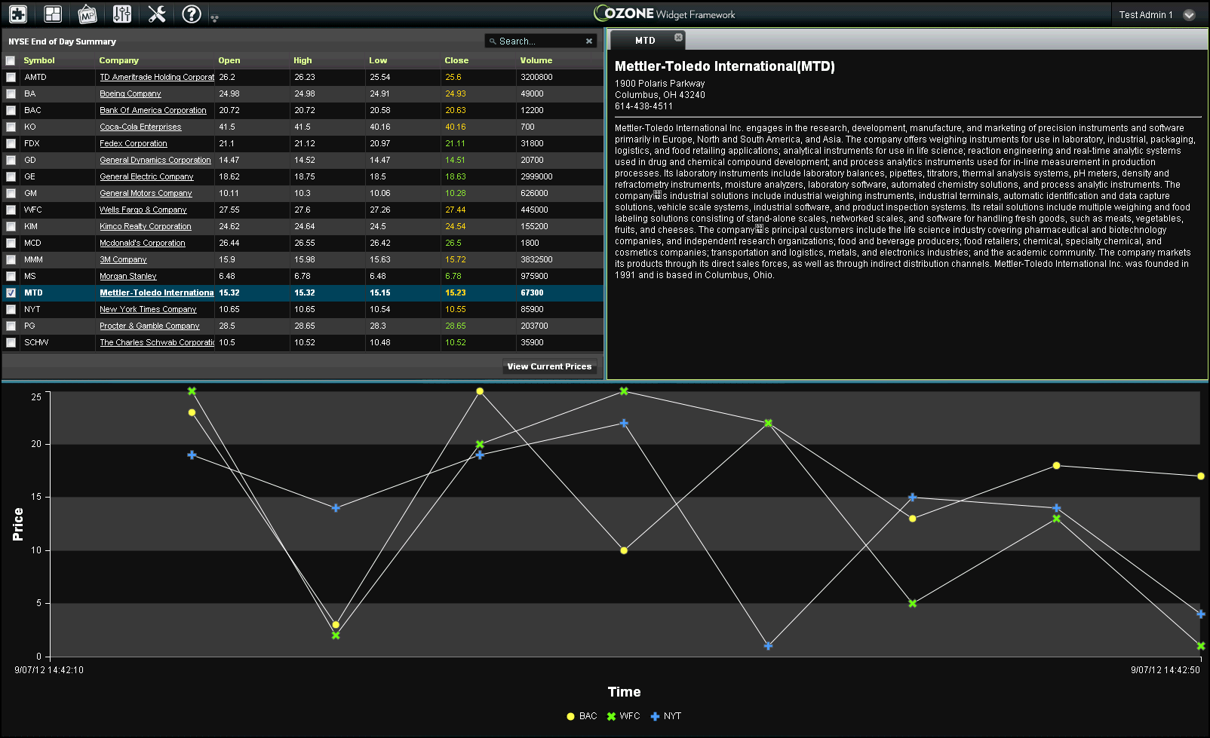The width and height of the screenshot is (1210, 738).
Task: Check the FDX row checkbox
Action: (x=11, y=143)
